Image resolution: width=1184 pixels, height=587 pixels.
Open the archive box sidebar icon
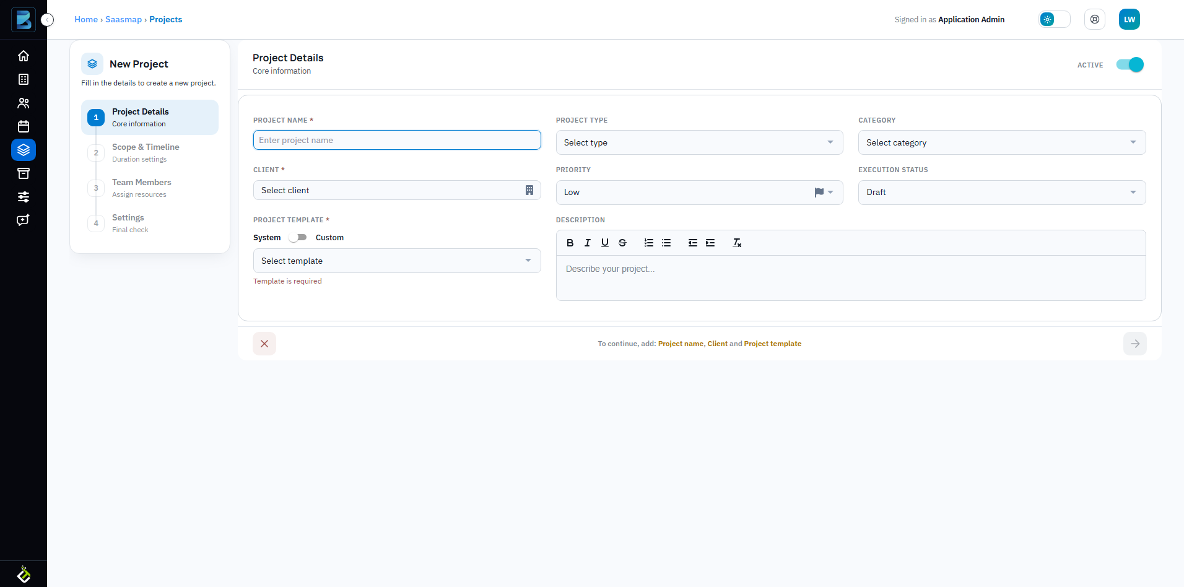24,173
